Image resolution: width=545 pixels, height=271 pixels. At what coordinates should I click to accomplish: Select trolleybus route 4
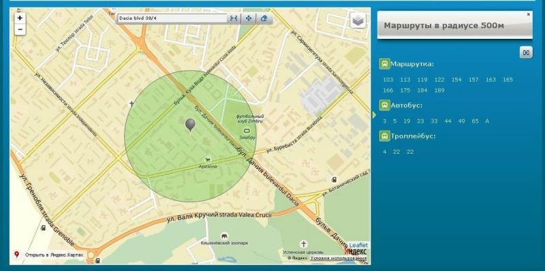tap(384, 152)
